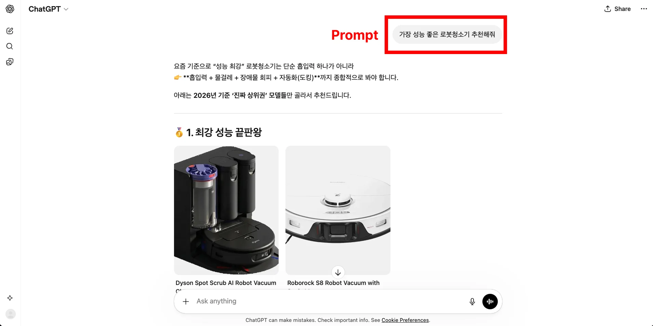Open the white Roborock S8 image
The width and height of the screenshot is (653, 326).
(x=338, y=210)
